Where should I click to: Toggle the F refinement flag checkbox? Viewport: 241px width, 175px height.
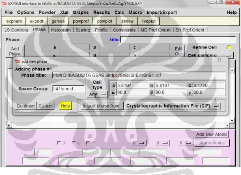click(88, 143)
